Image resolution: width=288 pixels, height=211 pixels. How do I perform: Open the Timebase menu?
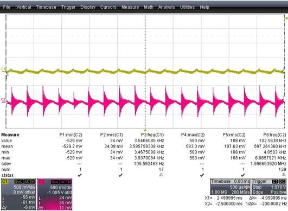[46, 7]
